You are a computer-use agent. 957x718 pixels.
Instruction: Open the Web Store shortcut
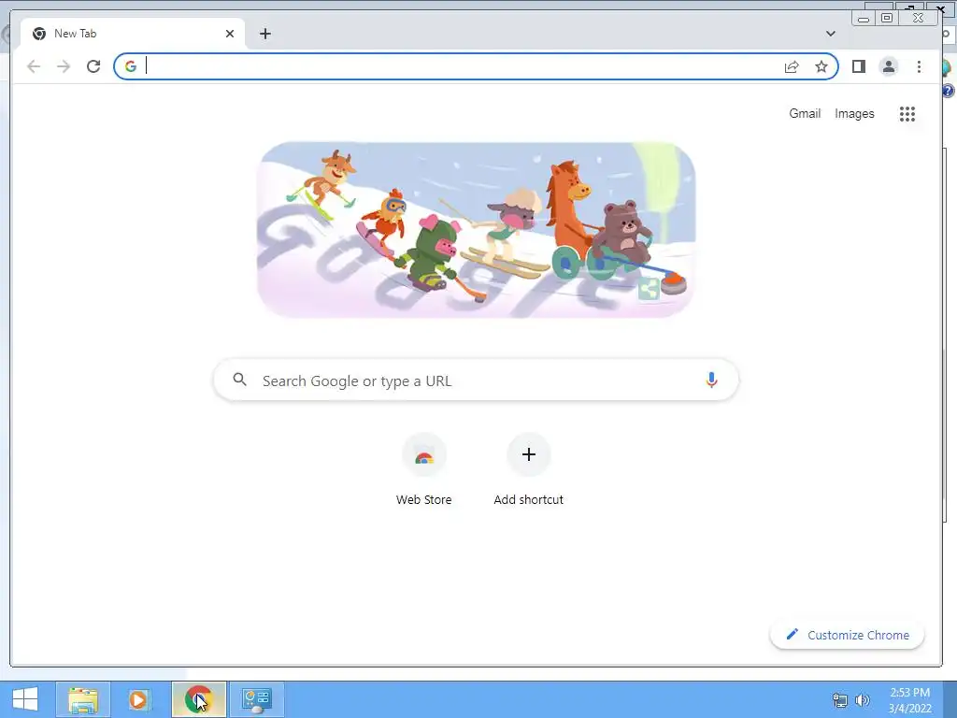click(x=423, y=471)
